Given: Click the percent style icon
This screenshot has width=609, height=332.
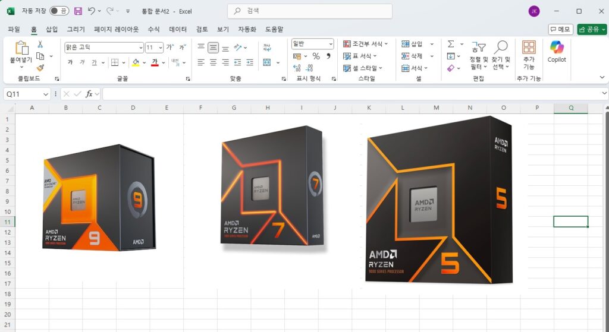Looking at the screenshot, I should [x=316, y=56].
